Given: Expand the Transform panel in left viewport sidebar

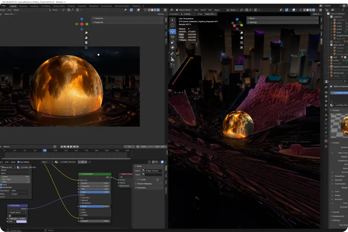Looking at the screenshot, I should [127, 18].
